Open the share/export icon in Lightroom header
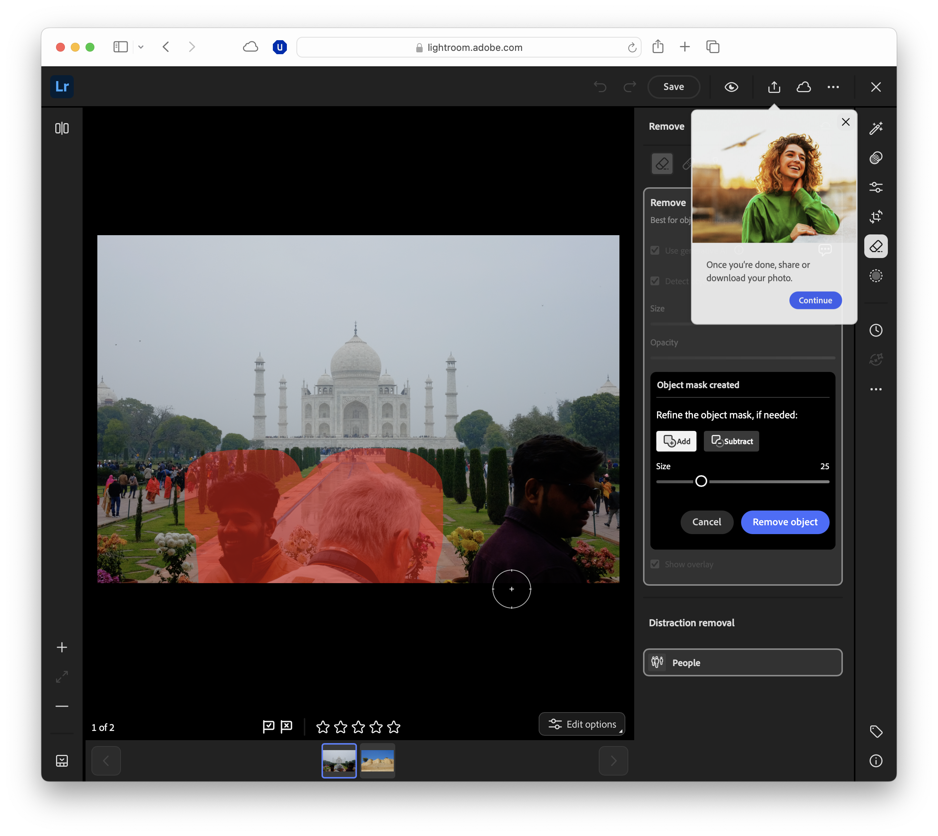The width and height of the screenshot is (938, 836). 774,87
